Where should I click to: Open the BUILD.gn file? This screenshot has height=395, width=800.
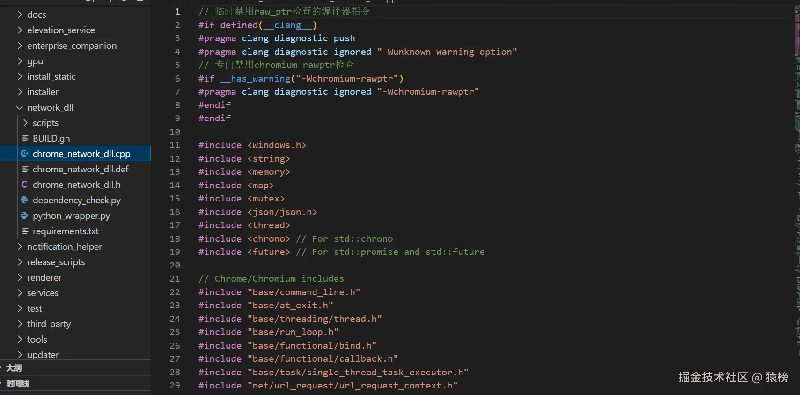tap(75, 138)
